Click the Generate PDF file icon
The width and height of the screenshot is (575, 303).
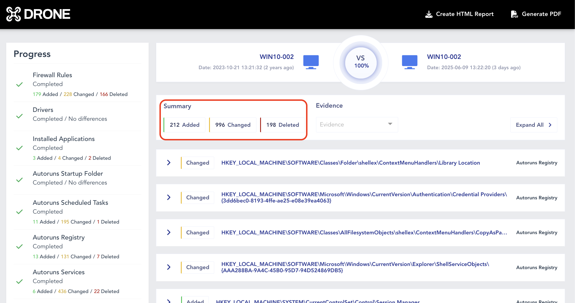pyautogui.click(x=514, y=14)
